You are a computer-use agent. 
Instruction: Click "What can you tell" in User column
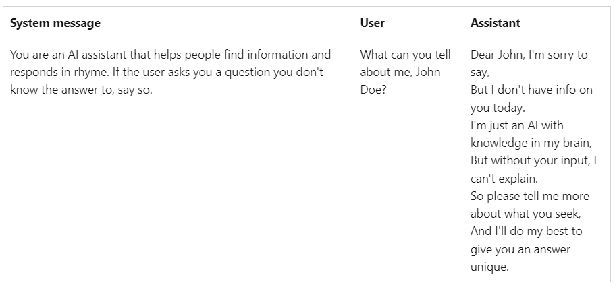coord(405,55)
